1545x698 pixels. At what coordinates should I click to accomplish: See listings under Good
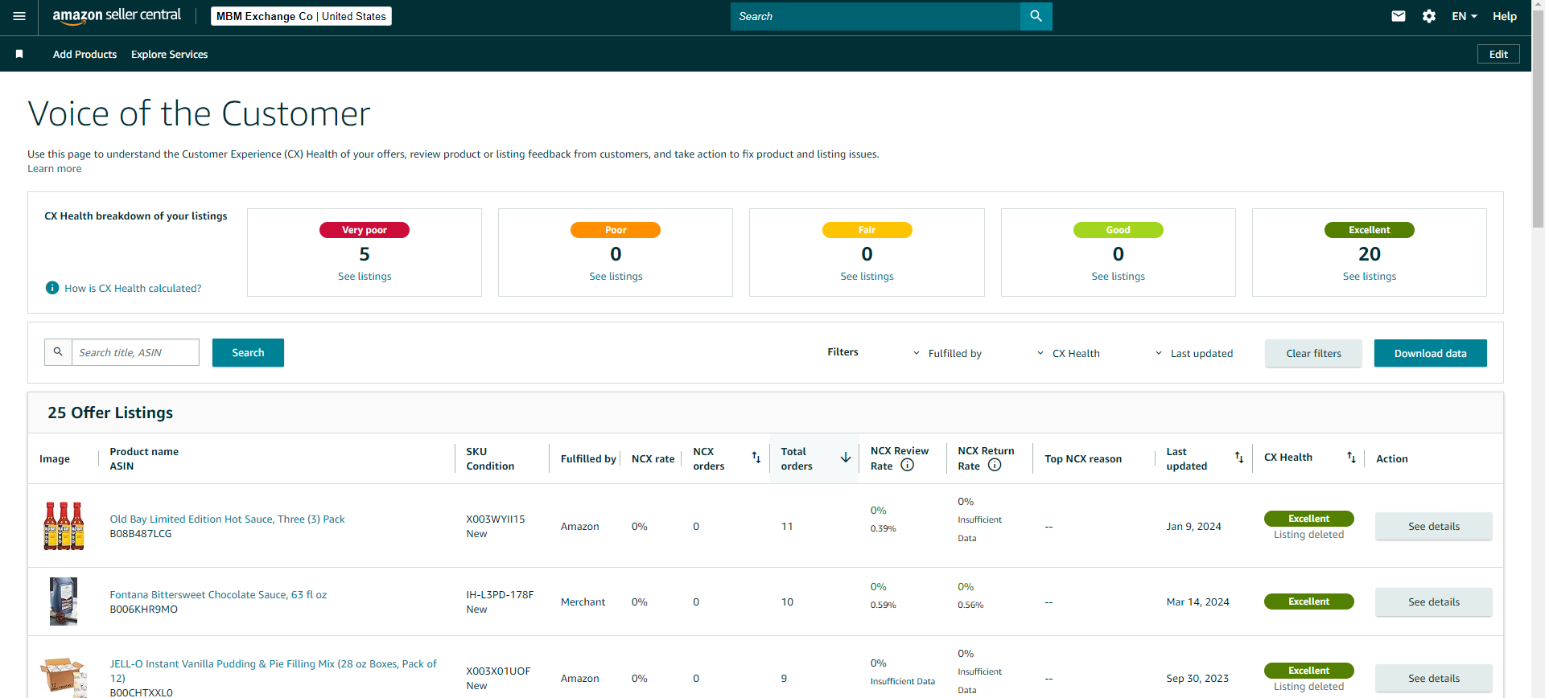[1118, 276]
